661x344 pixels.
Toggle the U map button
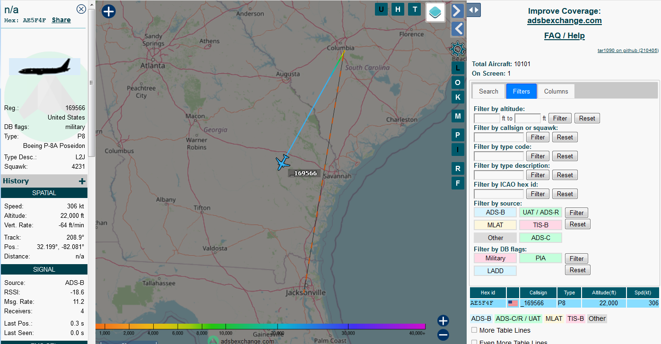[x=381, y=9]
